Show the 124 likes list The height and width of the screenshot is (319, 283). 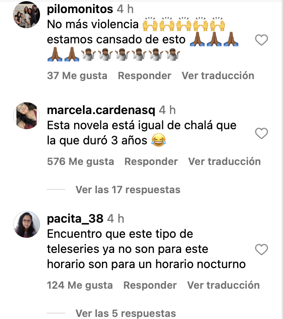point(80,285)
